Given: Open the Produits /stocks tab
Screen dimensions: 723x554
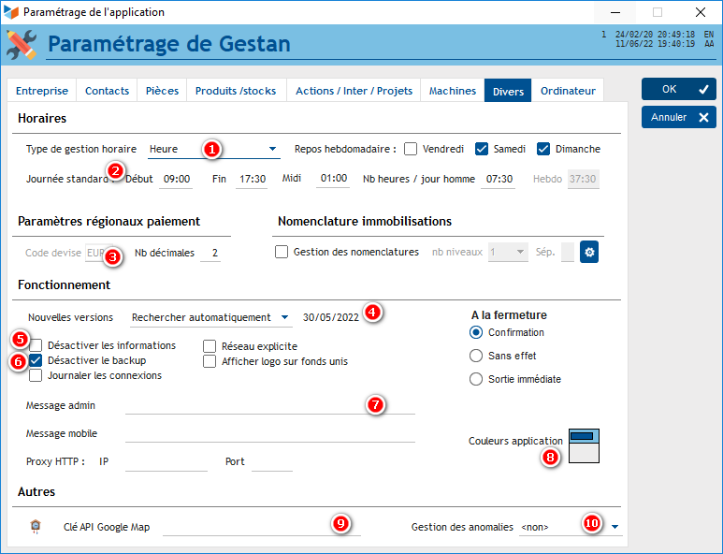Looking at the screenshot, I should pos(236,91).
